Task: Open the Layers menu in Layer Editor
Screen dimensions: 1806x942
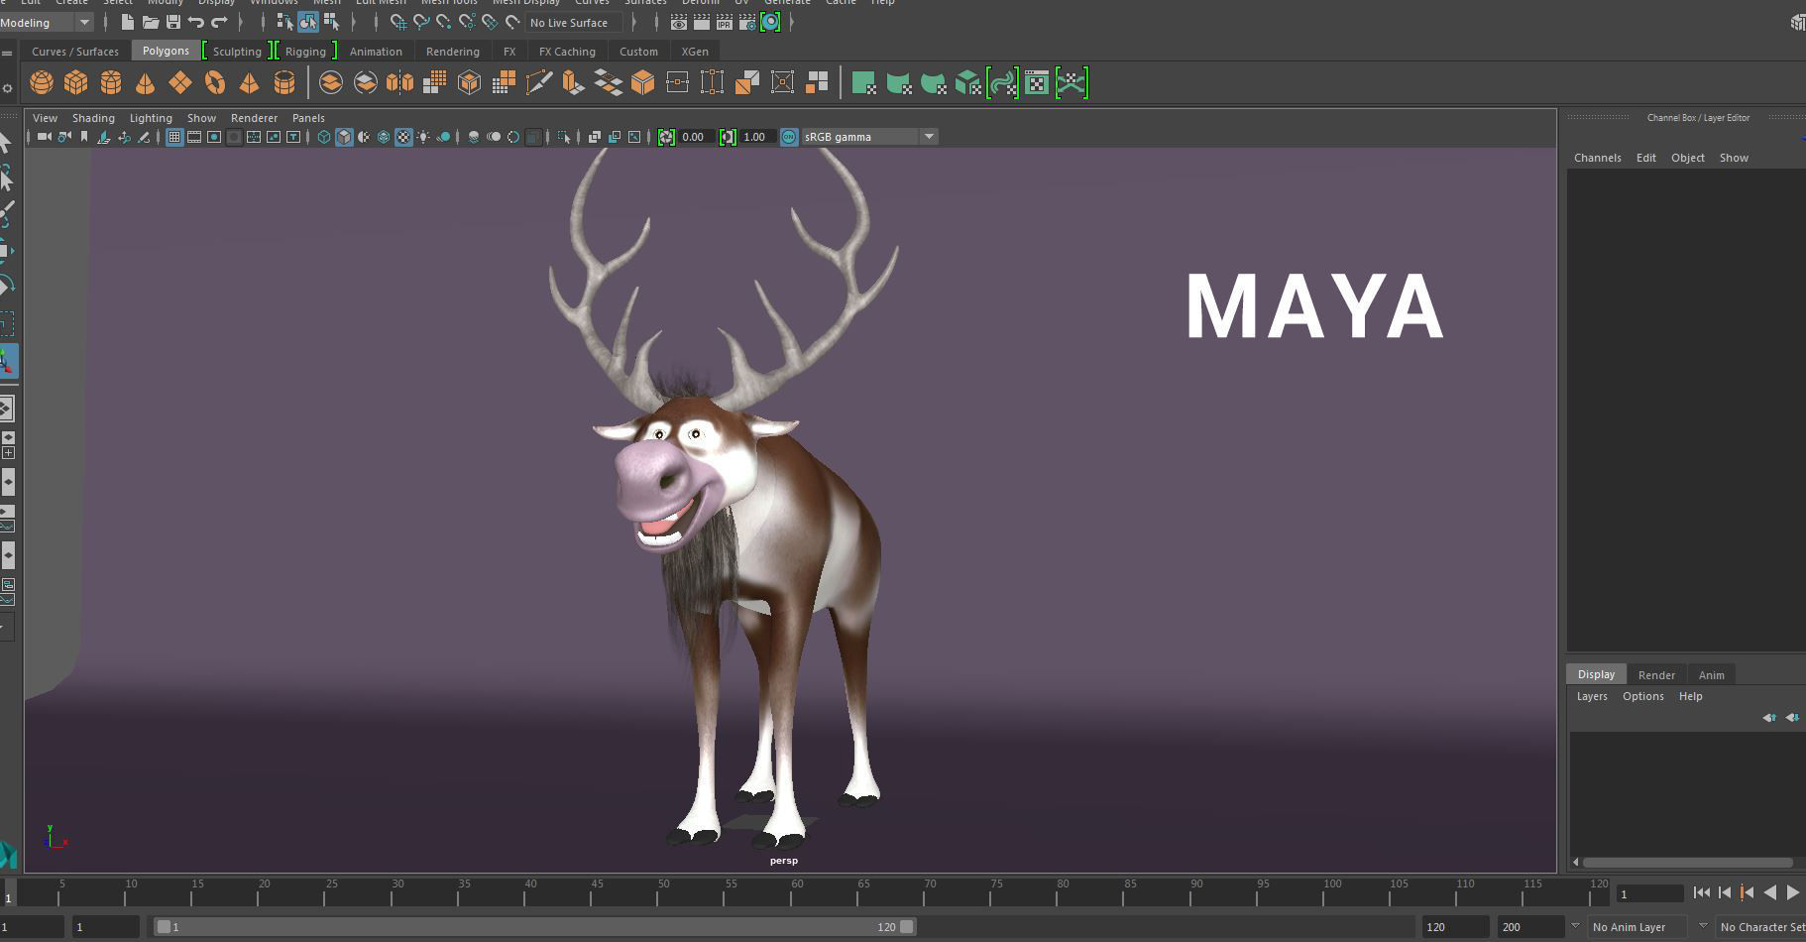Action: click(1592, 696)
